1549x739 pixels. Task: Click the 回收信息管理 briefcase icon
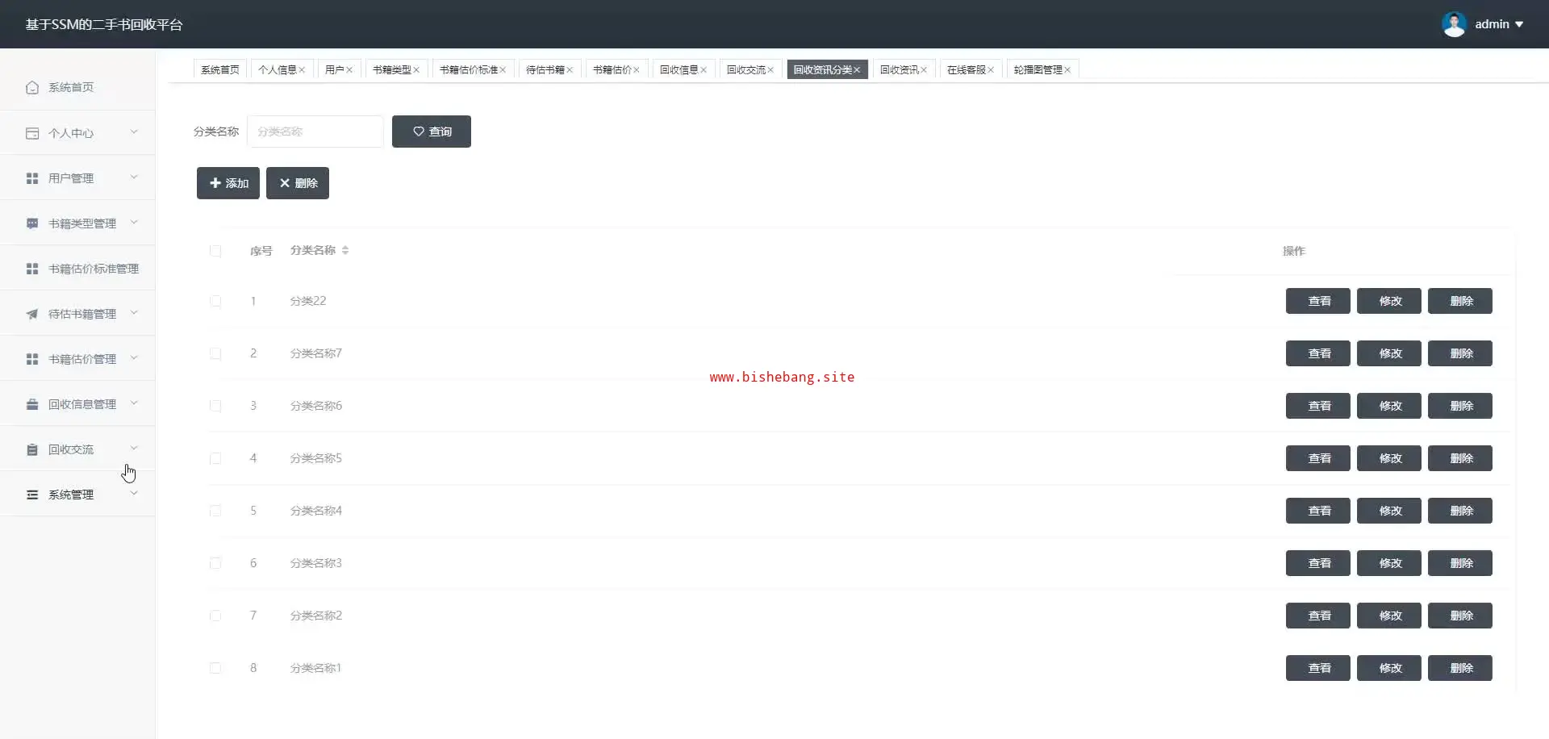(32, 404)
